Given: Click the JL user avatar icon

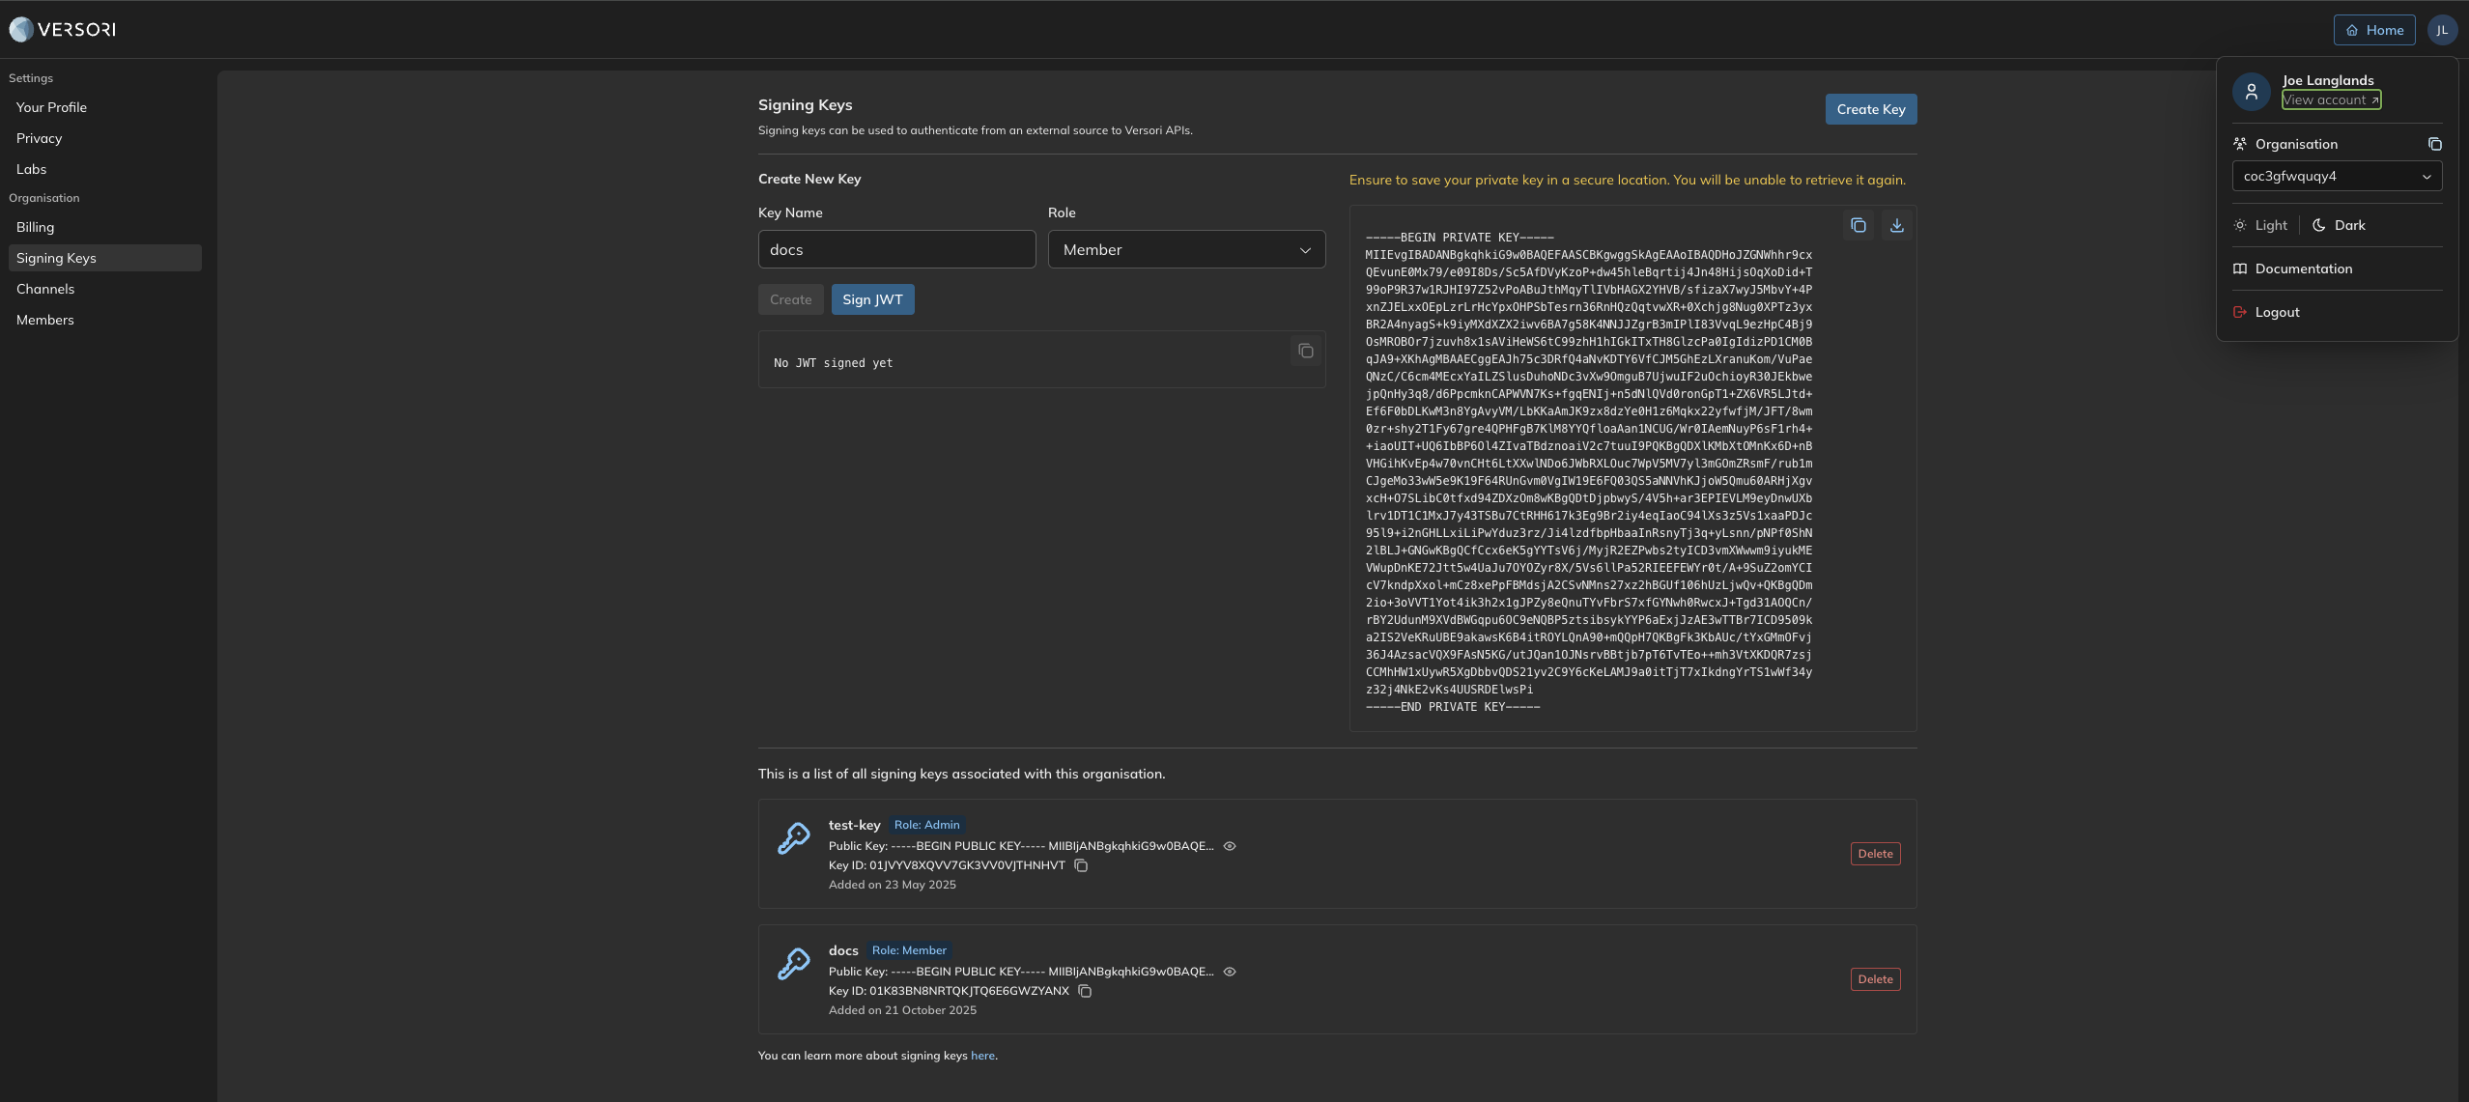Looking at the screenshot, I should (x=2441, y=30).
